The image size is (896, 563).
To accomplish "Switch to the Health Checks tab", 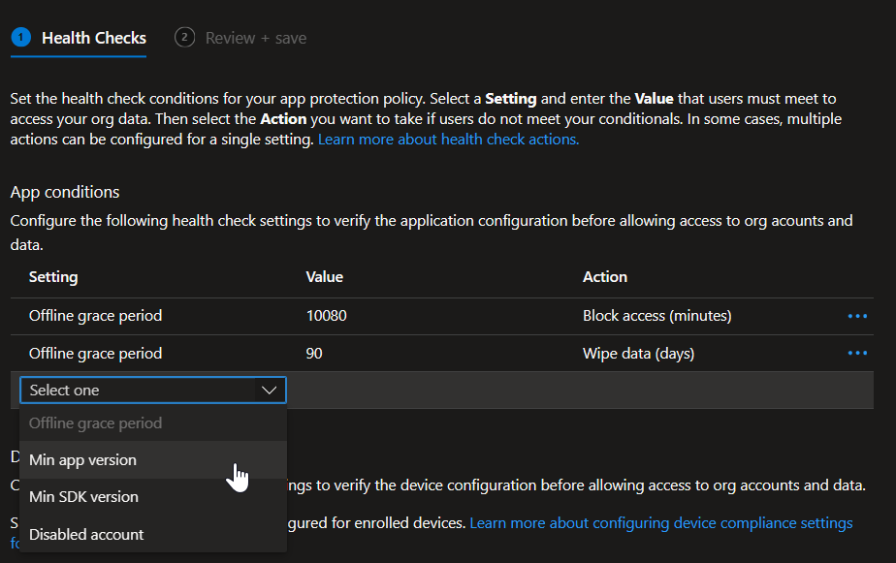I will [x=94, y=39].
